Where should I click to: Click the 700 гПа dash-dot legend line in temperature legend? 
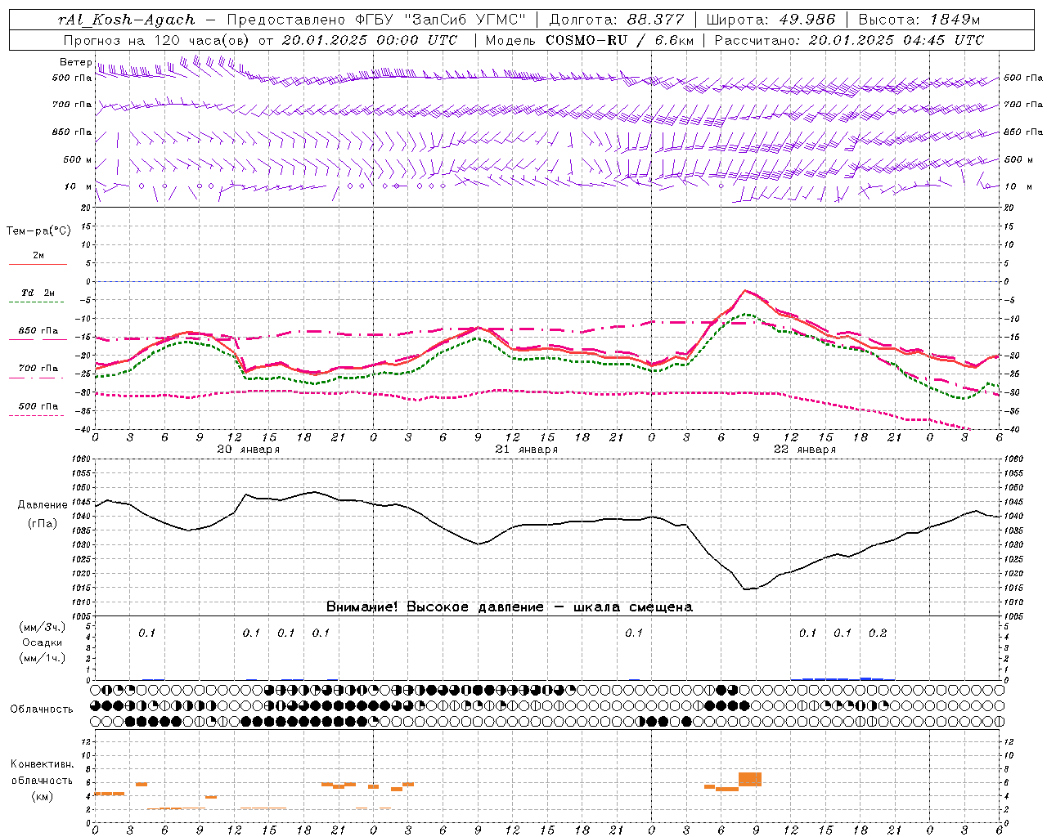(38, 378)
